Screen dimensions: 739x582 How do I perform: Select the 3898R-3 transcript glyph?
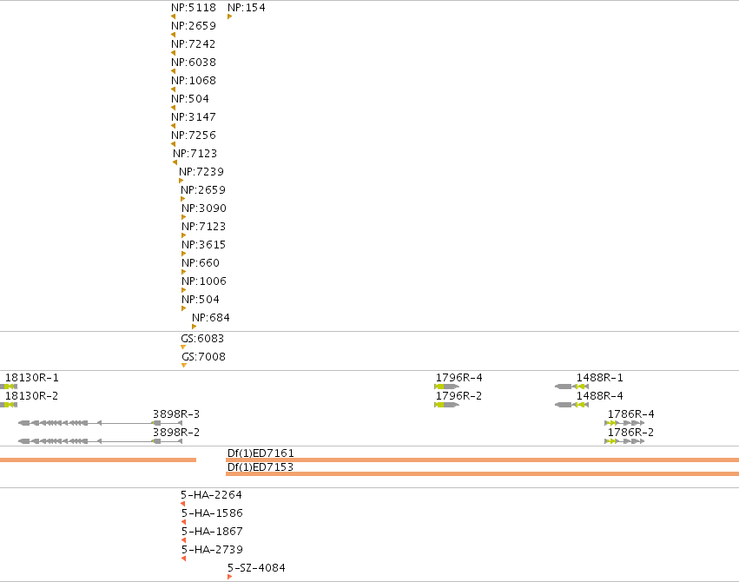101,423
